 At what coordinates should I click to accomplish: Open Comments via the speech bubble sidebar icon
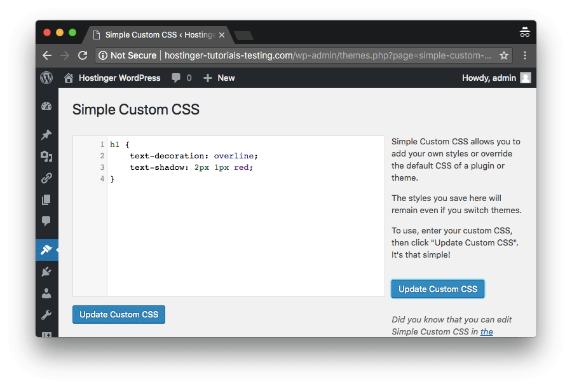point(46,221)
